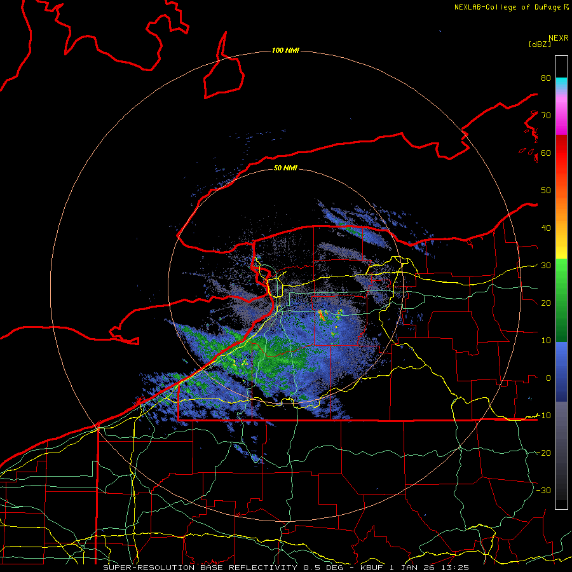Click the -10 dBZ scale value

pos(543,415)
